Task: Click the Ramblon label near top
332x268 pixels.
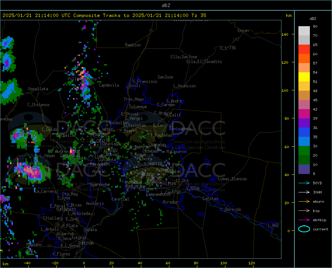Action: (133, 45)
